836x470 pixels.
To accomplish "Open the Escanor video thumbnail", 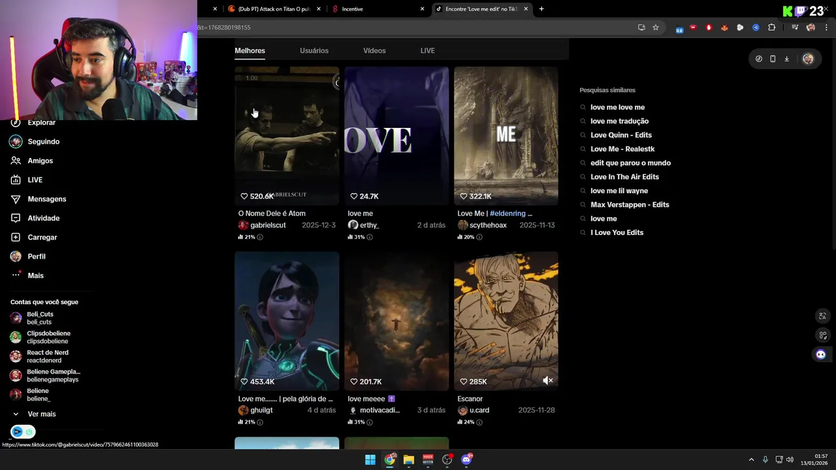I will (x=506, y=321).
